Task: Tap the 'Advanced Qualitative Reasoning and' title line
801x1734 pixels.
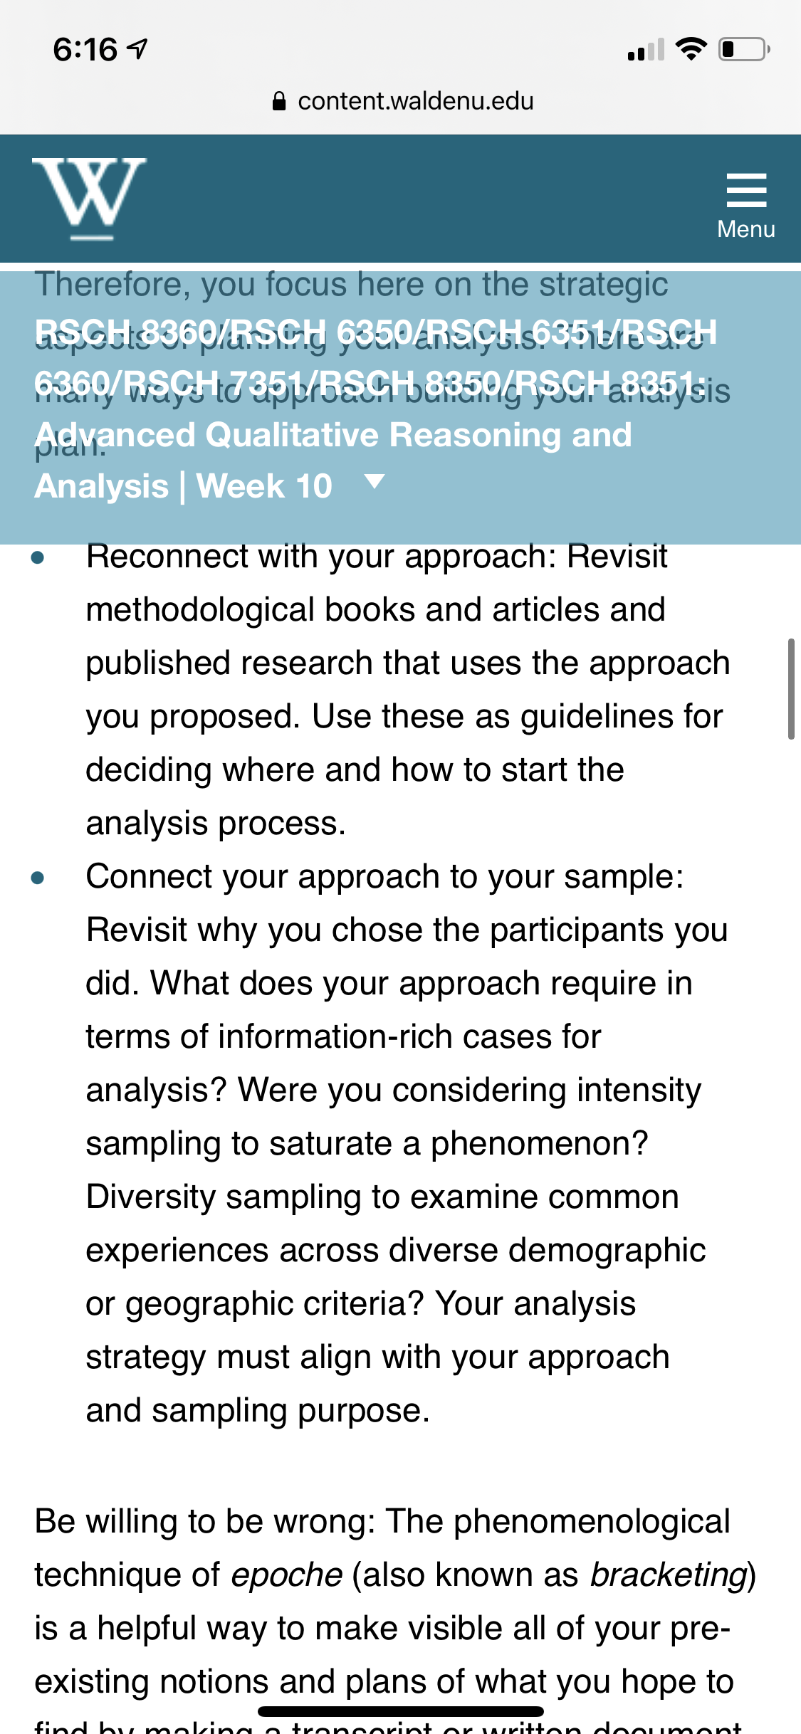Action: pos(333,434)
